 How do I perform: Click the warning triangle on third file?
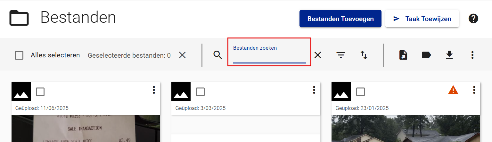tap(453, 90)
